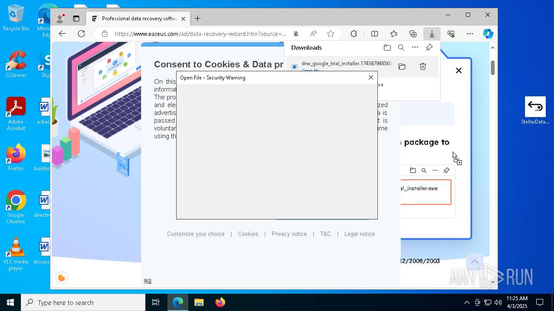Select the Adobe Acrobat desktop icon
Viewport: 554px width, 311px height.
point(16,114)
